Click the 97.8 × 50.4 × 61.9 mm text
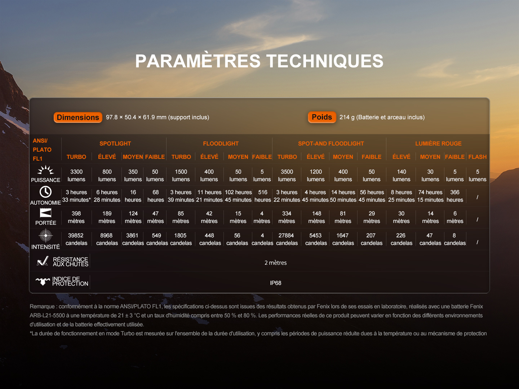The height and width of the screenshot is (389, 519). 158,117
